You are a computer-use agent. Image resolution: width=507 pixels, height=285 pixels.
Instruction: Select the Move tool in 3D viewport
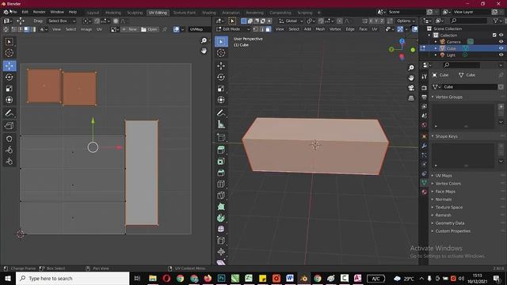(x=221, y=66)
